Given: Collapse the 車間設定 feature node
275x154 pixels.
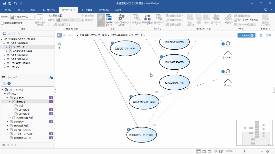Looking at the screenshot, I should click(x=10, y=102).
